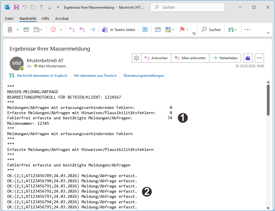Open the Move to folder icon
The height and width of the screenshot is (211, 275).
pyautogui.click(x=37, y=29)
